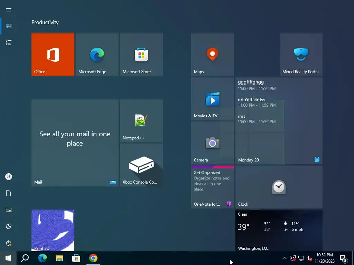Switch to All apps list view

[9, 42]
